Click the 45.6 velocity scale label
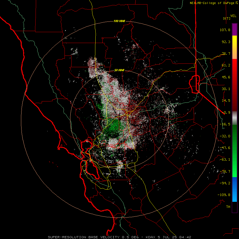 (226, 77)
